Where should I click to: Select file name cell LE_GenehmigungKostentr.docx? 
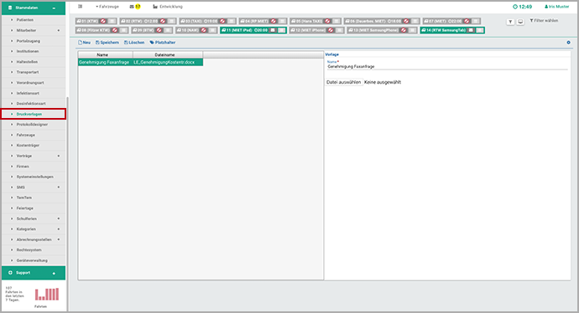168,62
